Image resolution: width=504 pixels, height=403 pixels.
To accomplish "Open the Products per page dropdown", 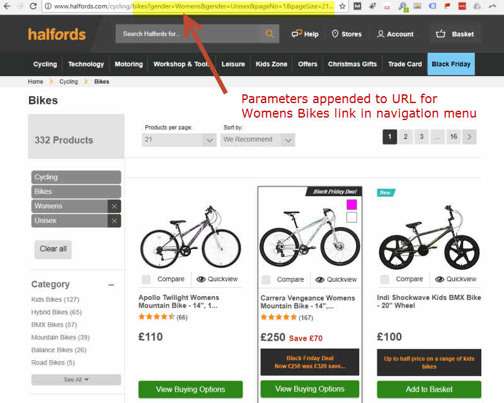I will pos(178,140).
